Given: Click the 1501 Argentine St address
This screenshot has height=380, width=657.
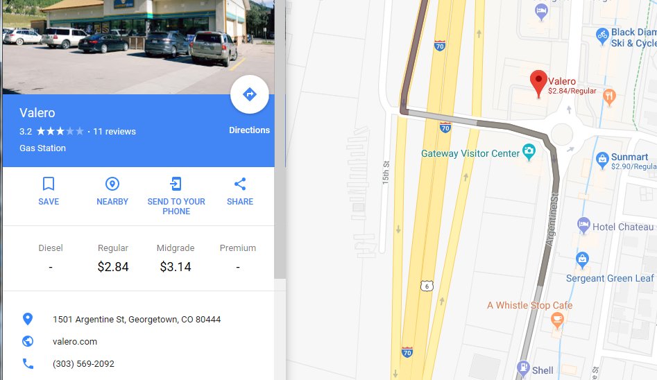Looking at the screenshot, I should (x=137, y=319).
